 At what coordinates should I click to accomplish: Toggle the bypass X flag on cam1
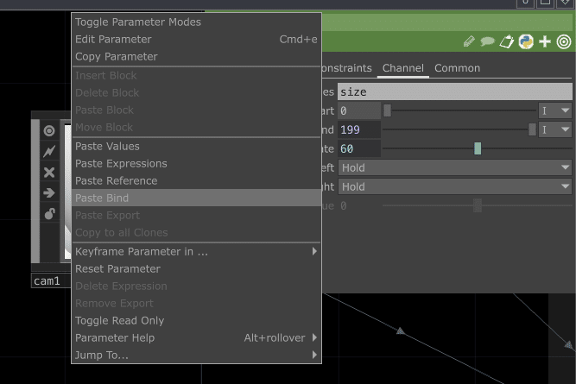tap(49, 173)
